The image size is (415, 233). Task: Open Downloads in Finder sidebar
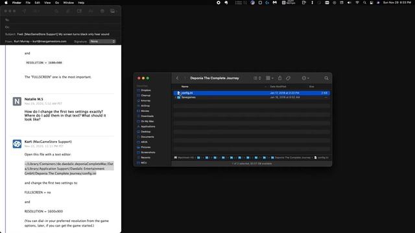147,116
